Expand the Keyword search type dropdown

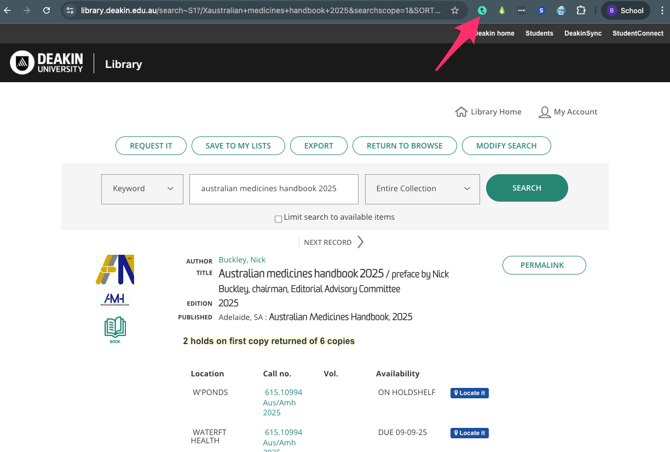[x=142, y=189]
